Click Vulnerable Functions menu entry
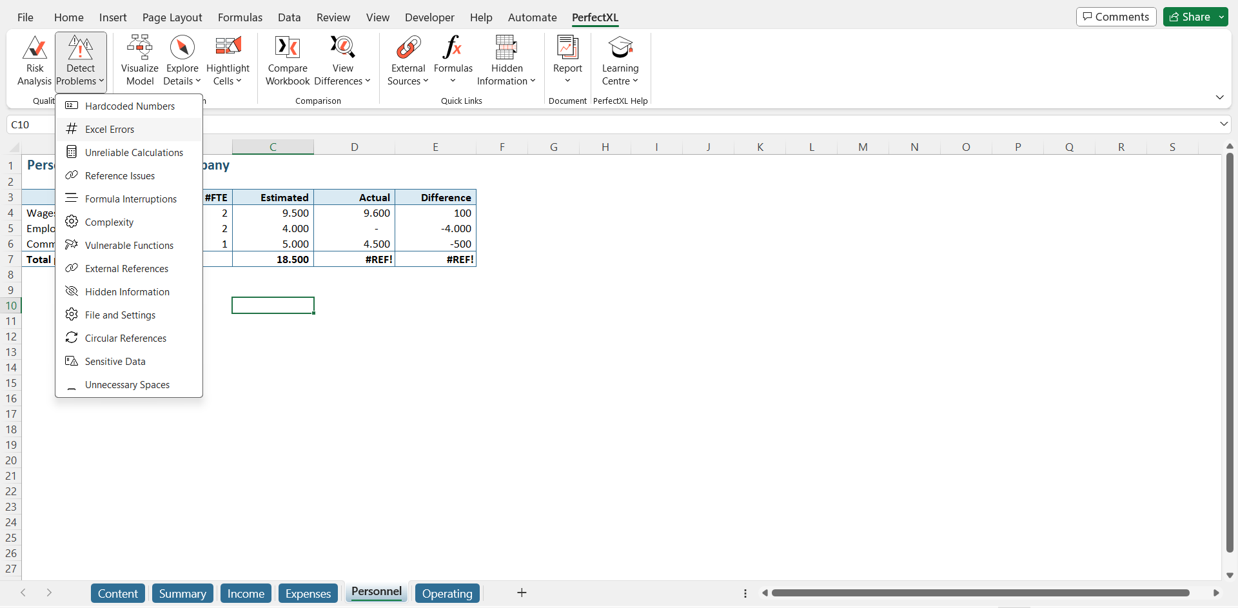This screenshot has height=608, width=1238. [x=129, y=245]
